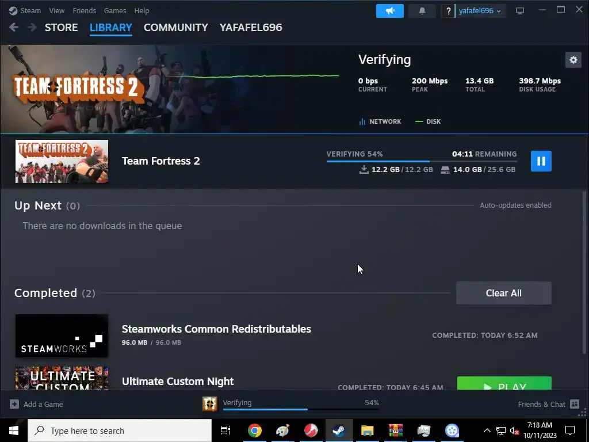Click Play for Ultimate Custom Night
The width and height of the screenshot is (589, 442).
point(504,383)
